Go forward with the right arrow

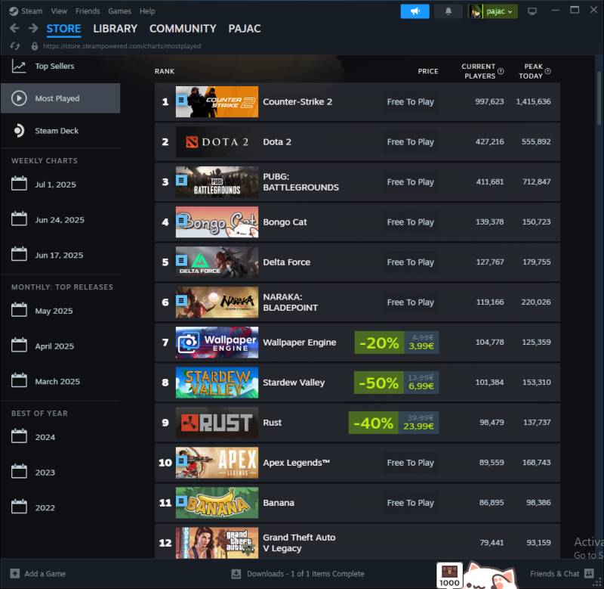click(33, 28)
